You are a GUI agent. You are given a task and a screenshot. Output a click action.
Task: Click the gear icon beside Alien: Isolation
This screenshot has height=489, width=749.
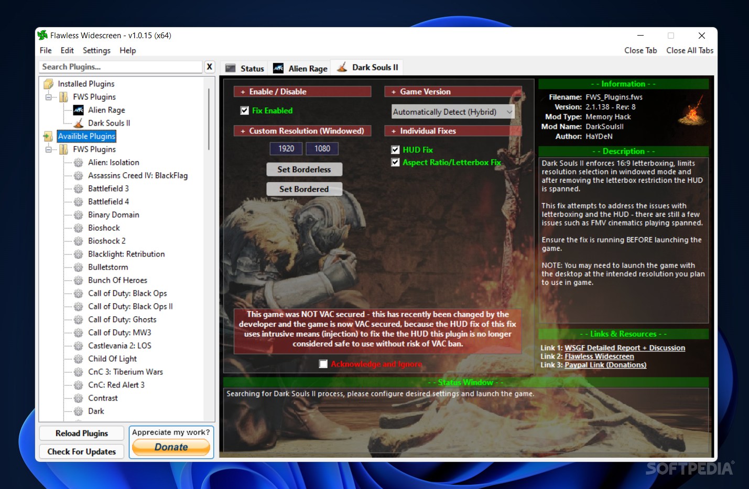[78, 162]
